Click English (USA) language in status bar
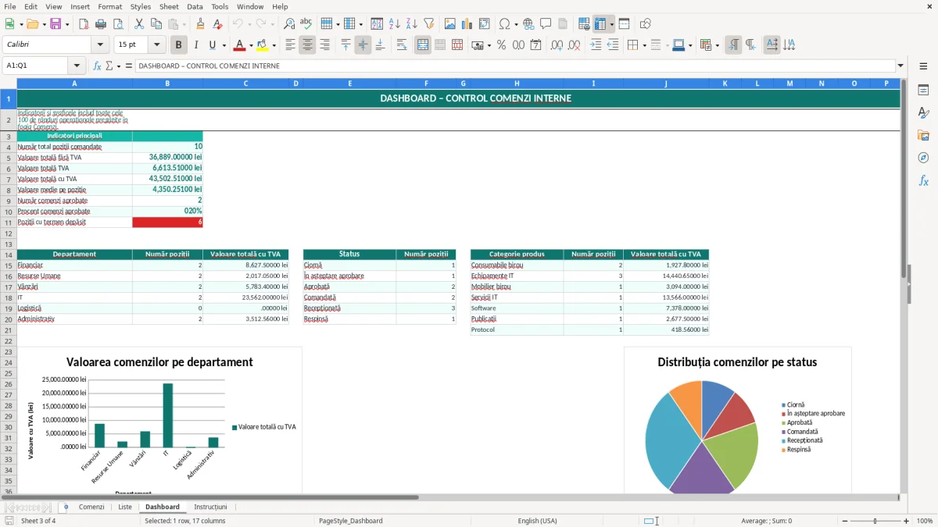 click(x=537, y=521)
